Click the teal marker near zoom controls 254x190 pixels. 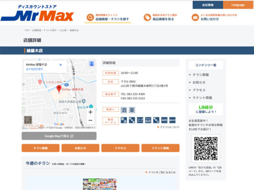tap(91, 106)
